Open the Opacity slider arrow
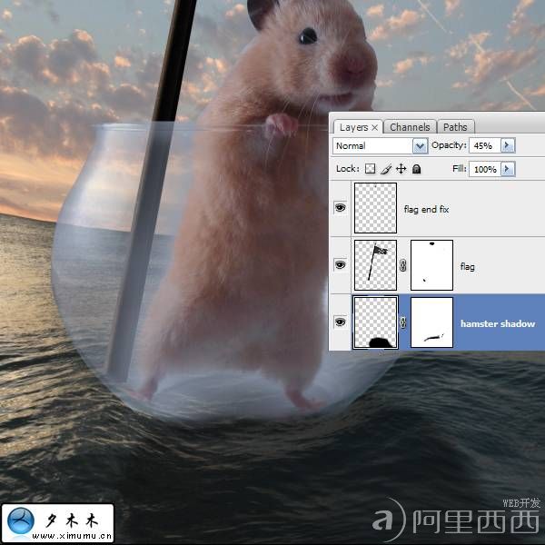The height and width of the screenshot is (545, 545). [508, 145]
